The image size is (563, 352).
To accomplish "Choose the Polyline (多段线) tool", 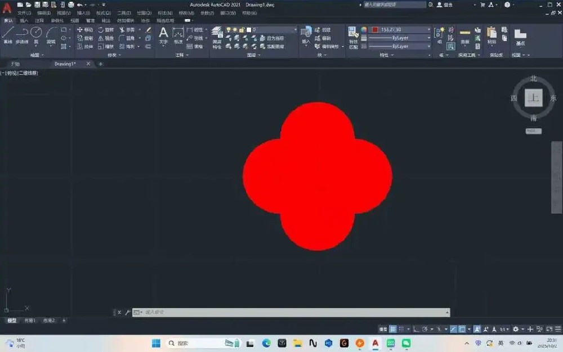I will [22, 34].
